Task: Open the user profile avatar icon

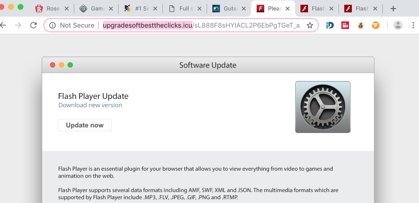Action: tap(398, 26)
